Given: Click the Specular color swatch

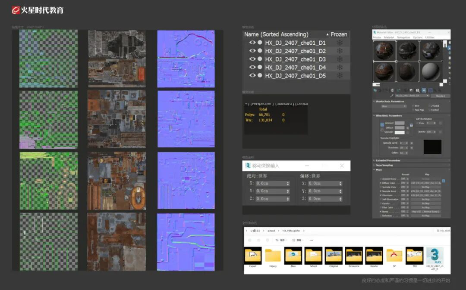Looking at the screenshot, I should 400,132.
